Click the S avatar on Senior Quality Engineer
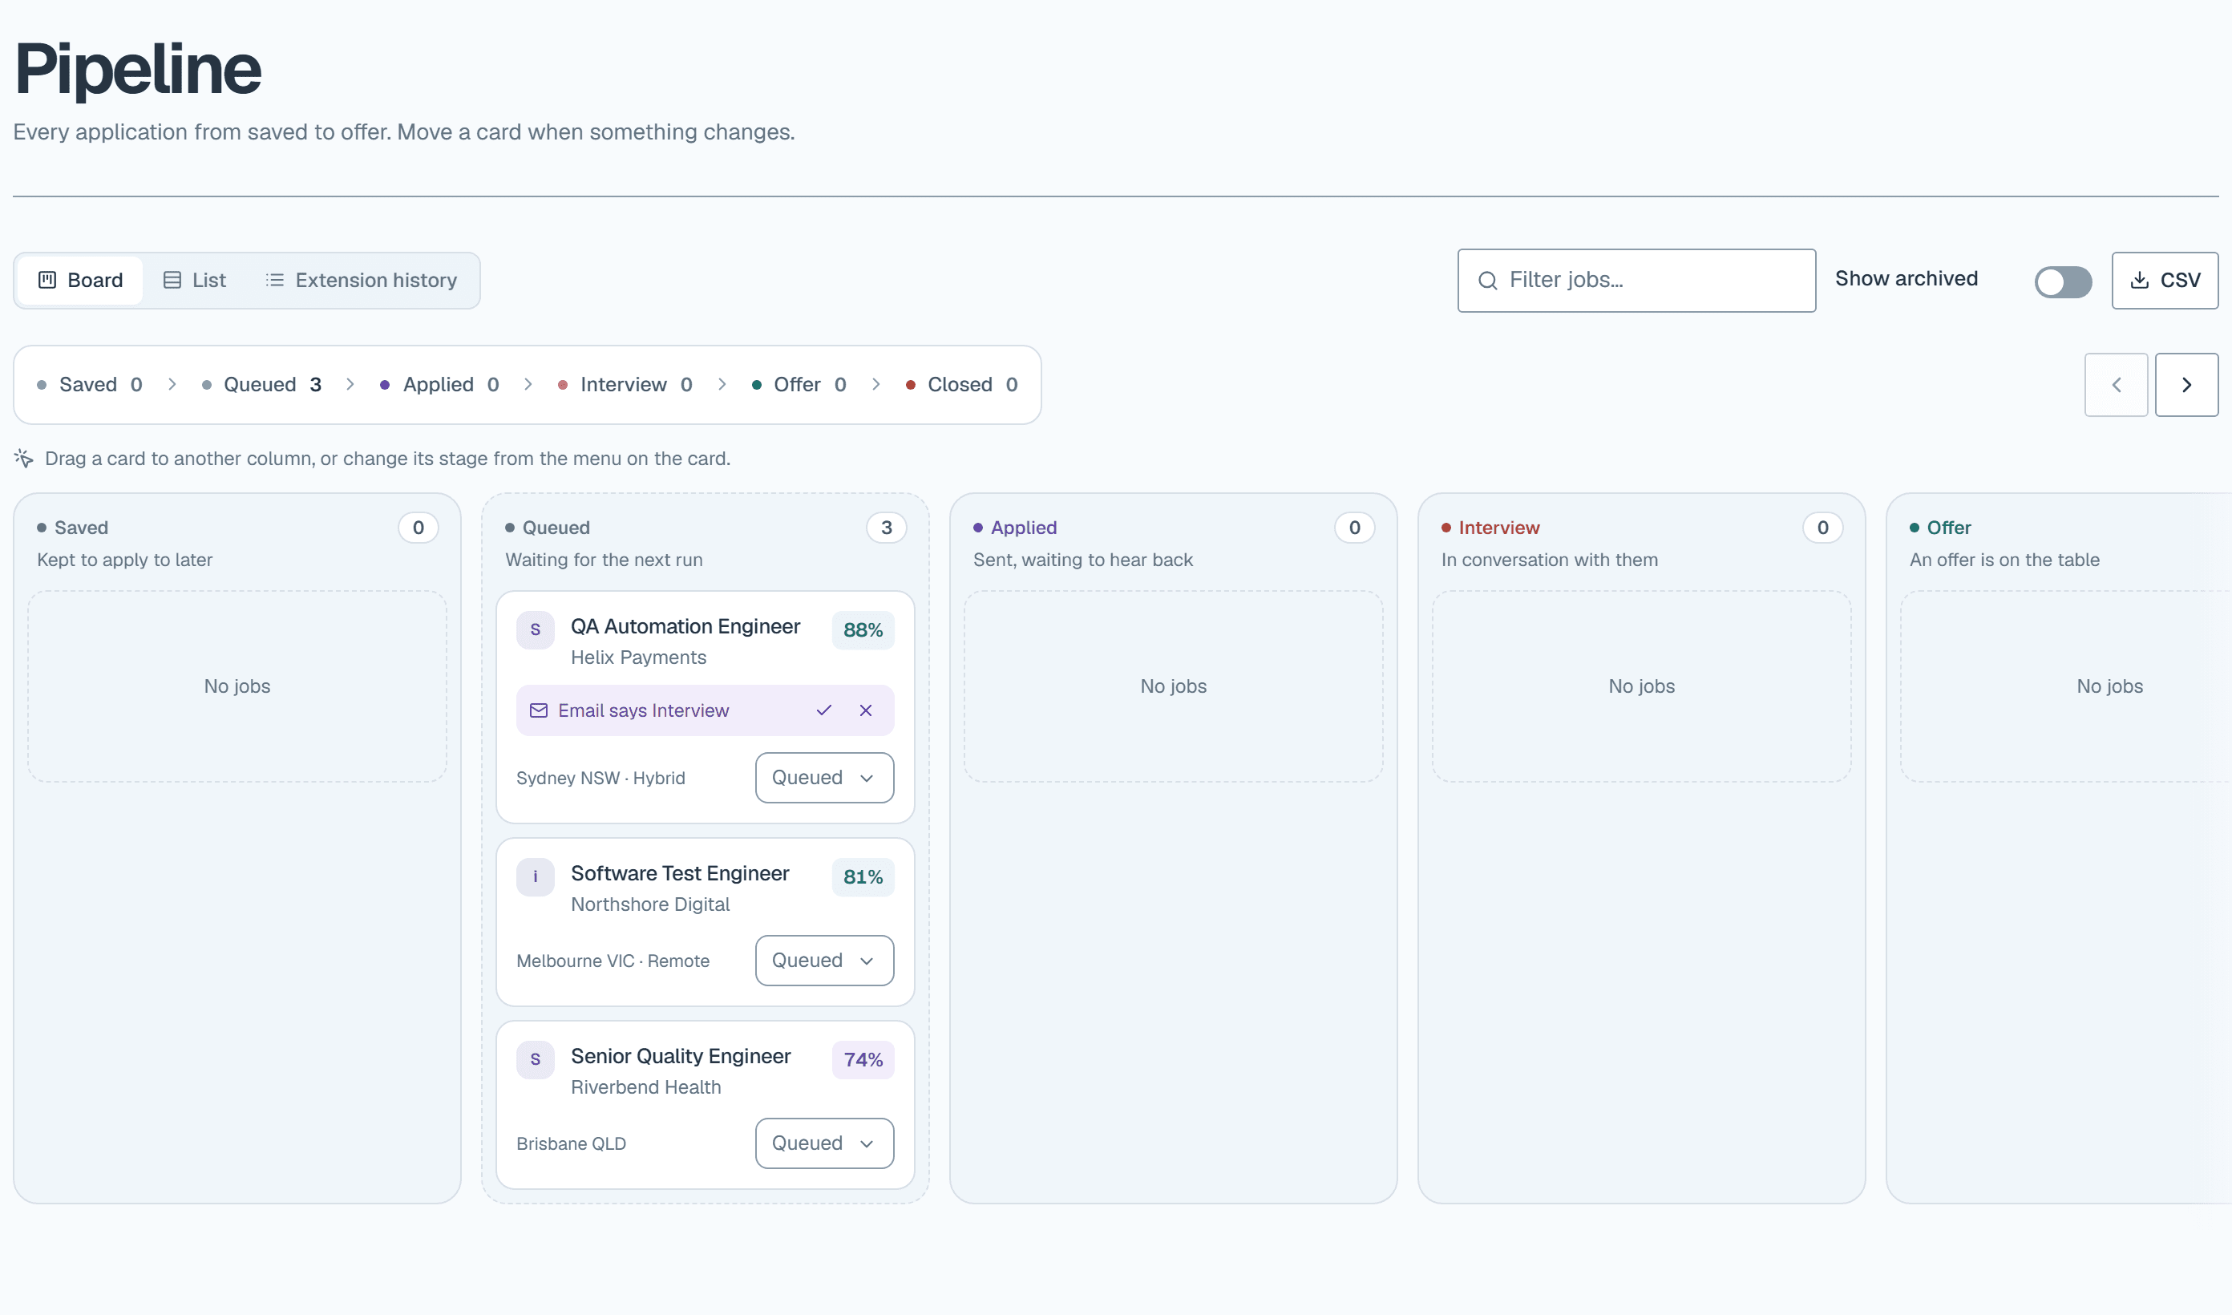Viewport: 2232px width, 1315px height. click(x=535, y=1060)
